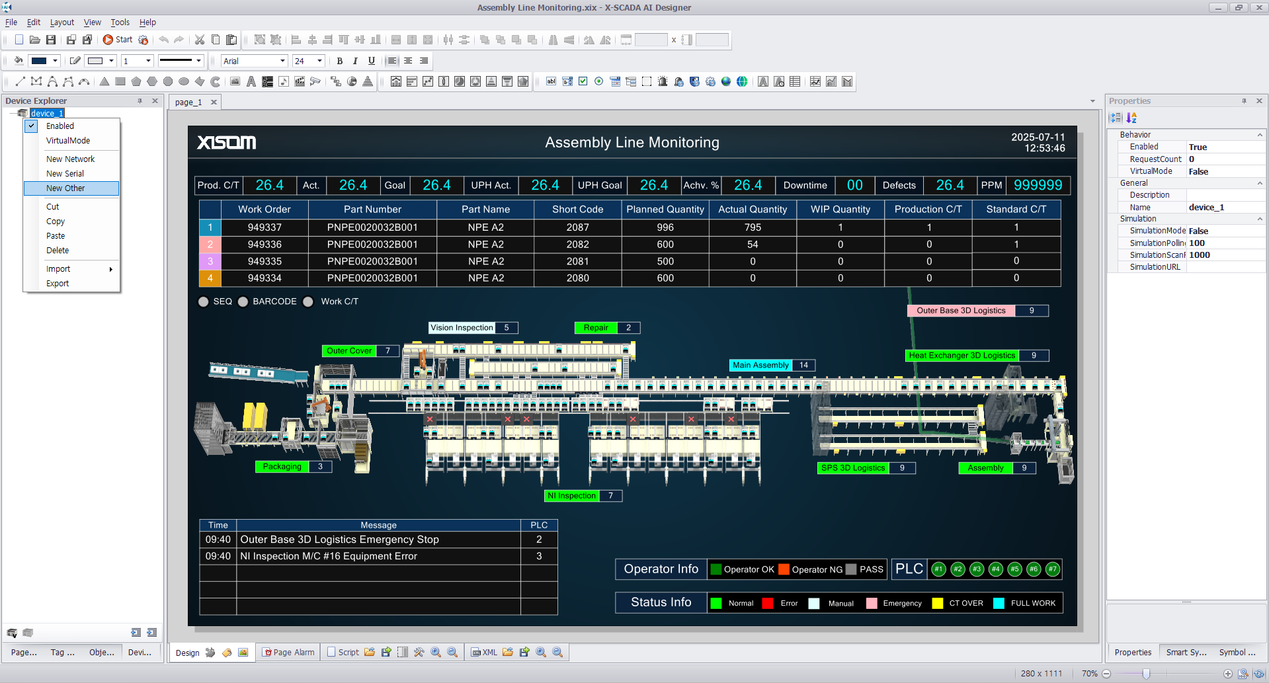Toggle bold formatting

click(340, 61)
